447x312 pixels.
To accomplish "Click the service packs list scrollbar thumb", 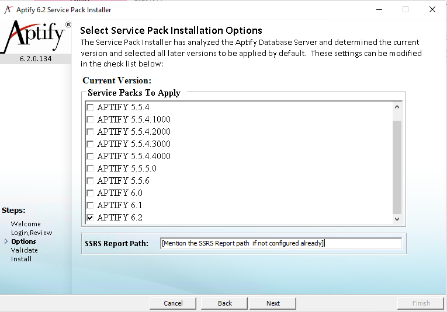I will tap(397, 167).
